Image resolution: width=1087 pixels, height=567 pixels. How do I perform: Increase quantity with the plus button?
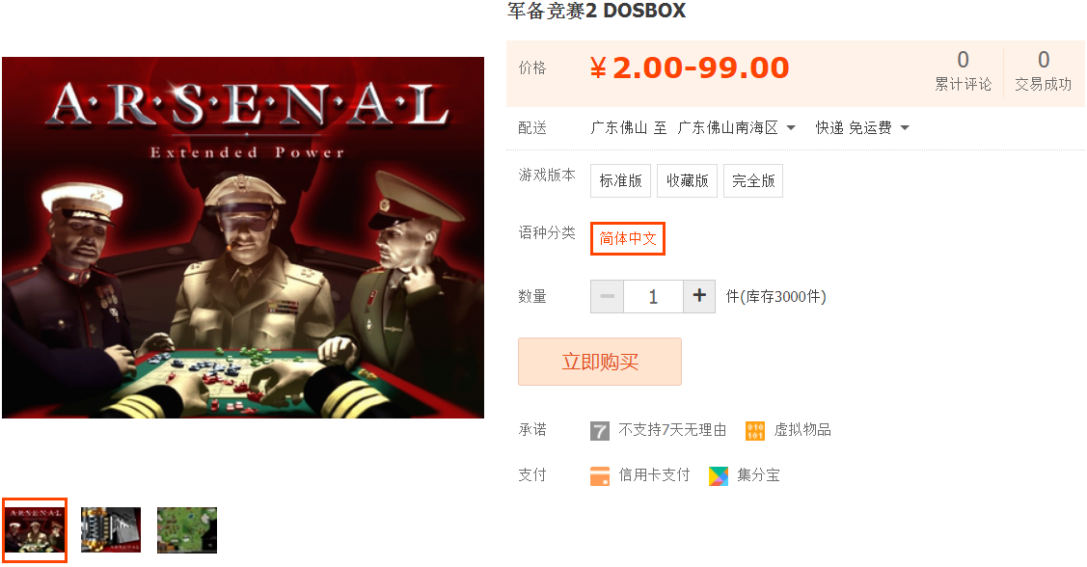tap(699, 296)
